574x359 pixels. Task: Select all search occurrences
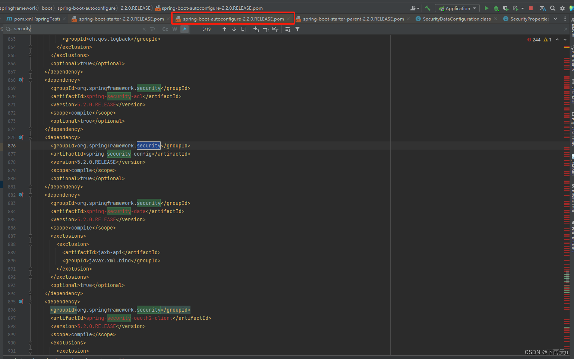click(x=275, y=29)
